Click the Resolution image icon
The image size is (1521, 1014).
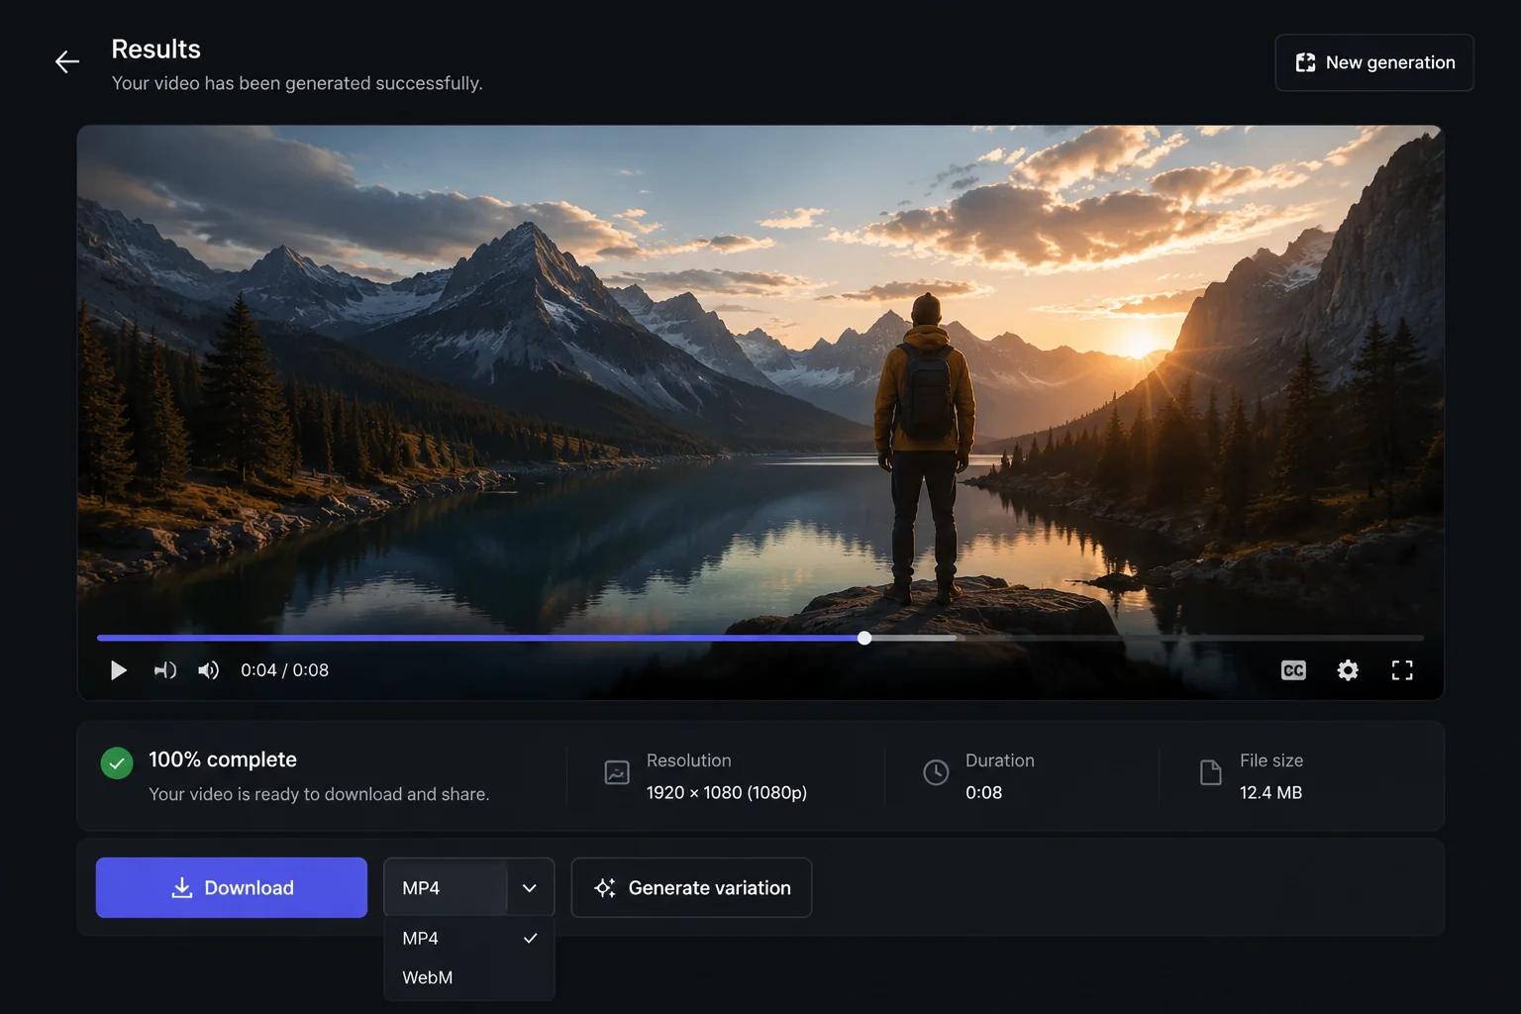coord(617,772)
